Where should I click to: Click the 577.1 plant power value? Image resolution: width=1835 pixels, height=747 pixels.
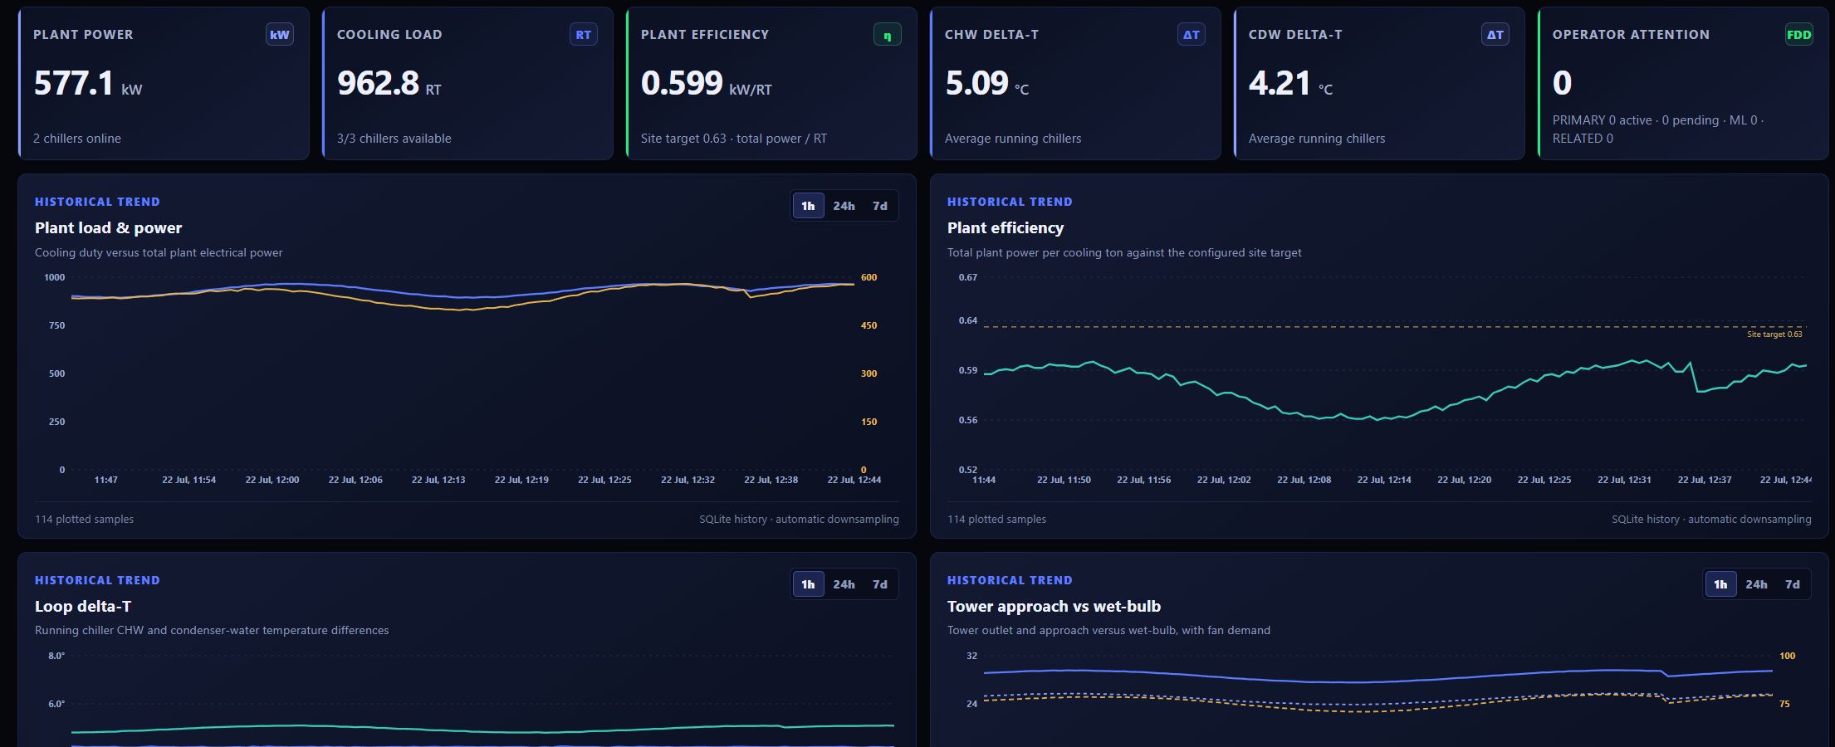(74, 83)
